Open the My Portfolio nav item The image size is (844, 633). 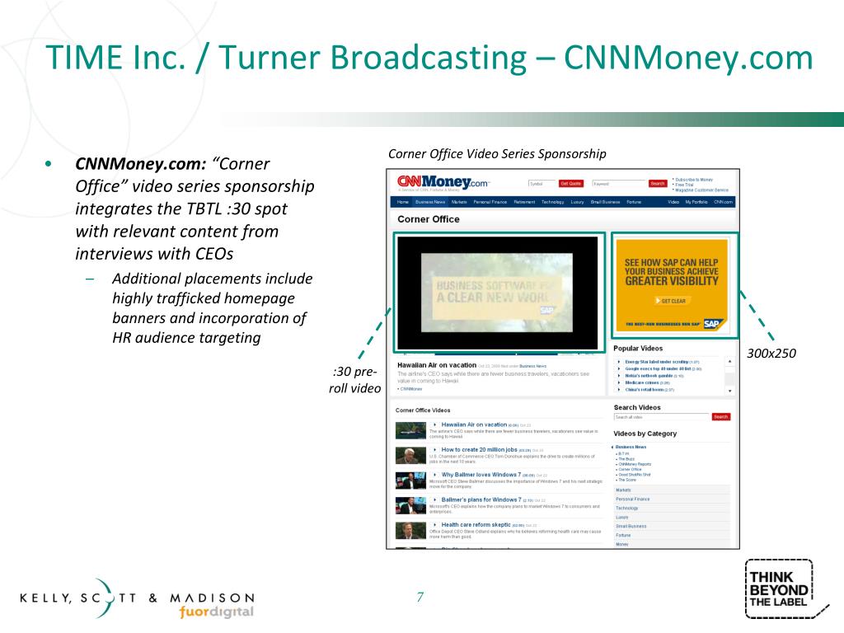(x=696, y=202)
